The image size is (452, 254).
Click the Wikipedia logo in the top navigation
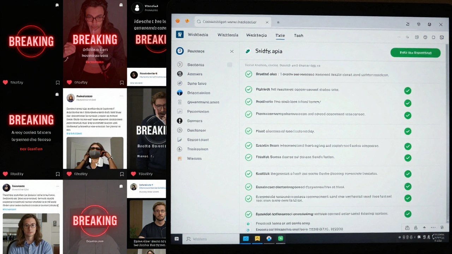pos(180,34)
